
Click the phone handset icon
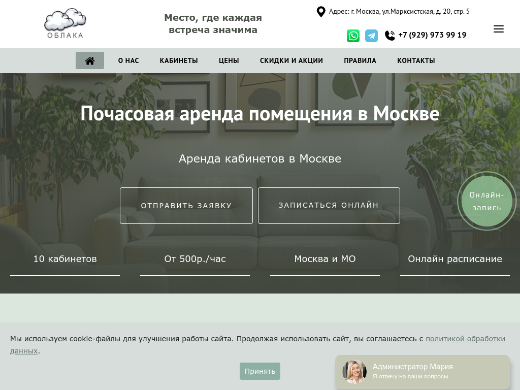tap(389, 35)
